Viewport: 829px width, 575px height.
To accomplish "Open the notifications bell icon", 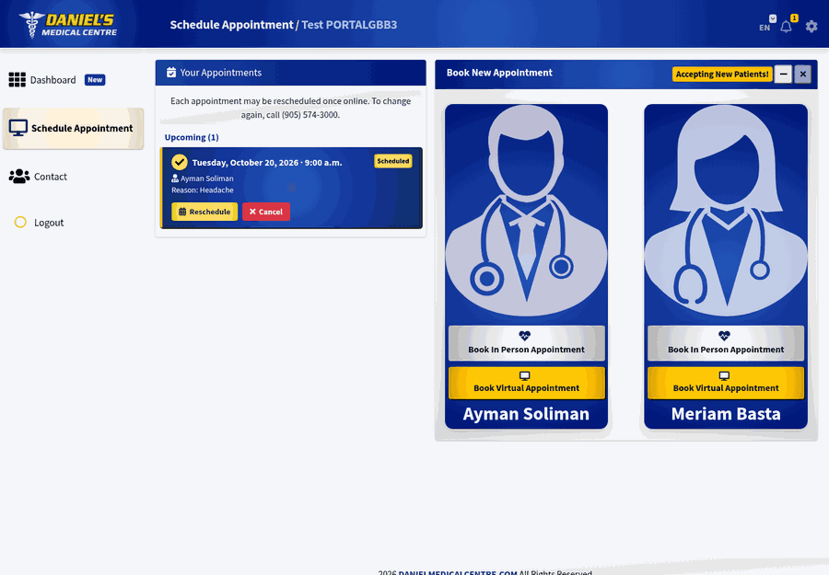I will click(x=787, y=27).
